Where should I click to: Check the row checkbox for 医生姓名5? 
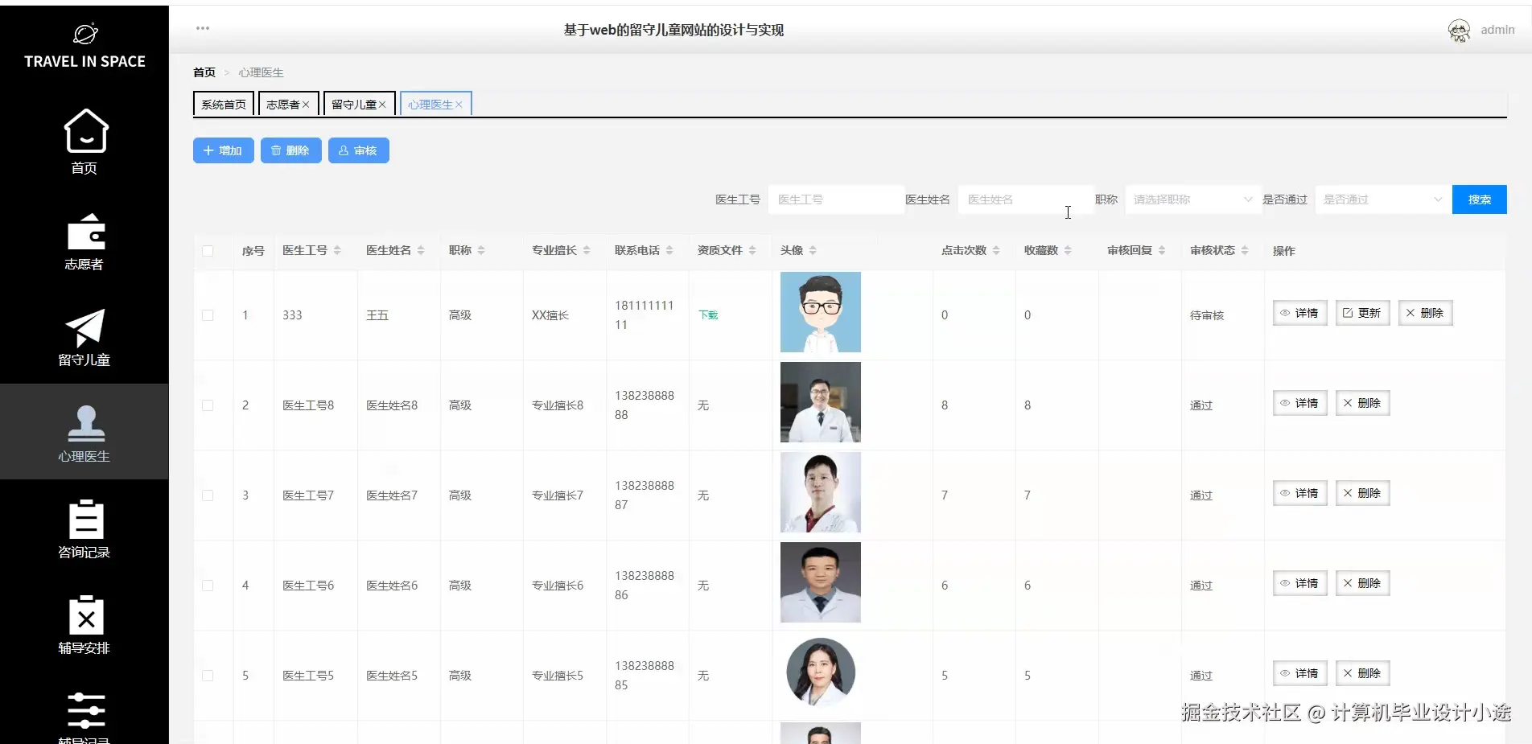coord(208,676)
